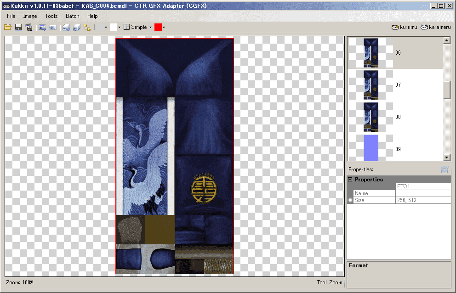Click the gray grid color swatch

(100, 27)
